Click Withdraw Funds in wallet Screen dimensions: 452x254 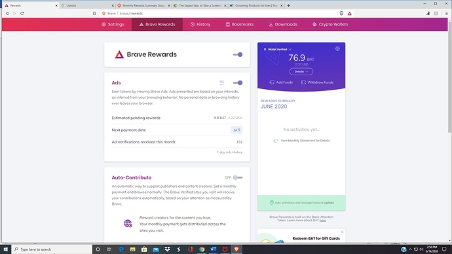click(x=317, y=82)
